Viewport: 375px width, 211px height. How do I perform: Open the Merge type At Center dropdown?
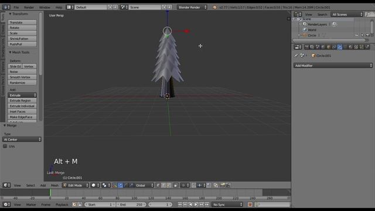pos(22,139)
